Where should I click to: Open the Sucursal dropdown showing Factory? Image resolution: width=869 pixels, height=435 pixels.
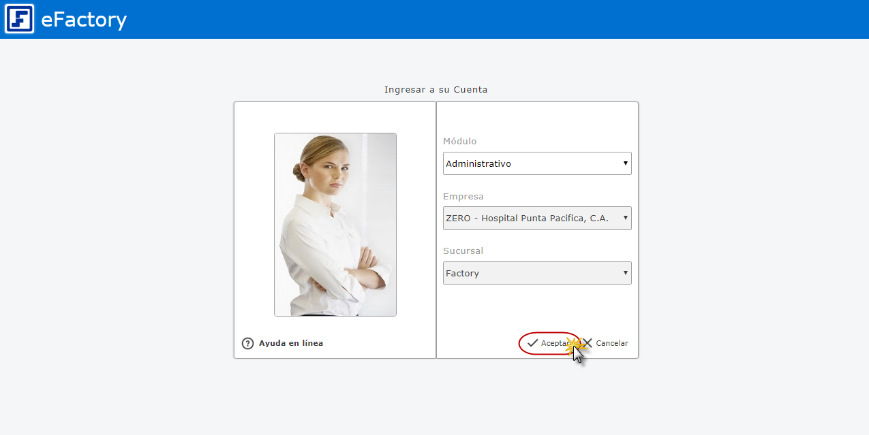tap(532, 273)
